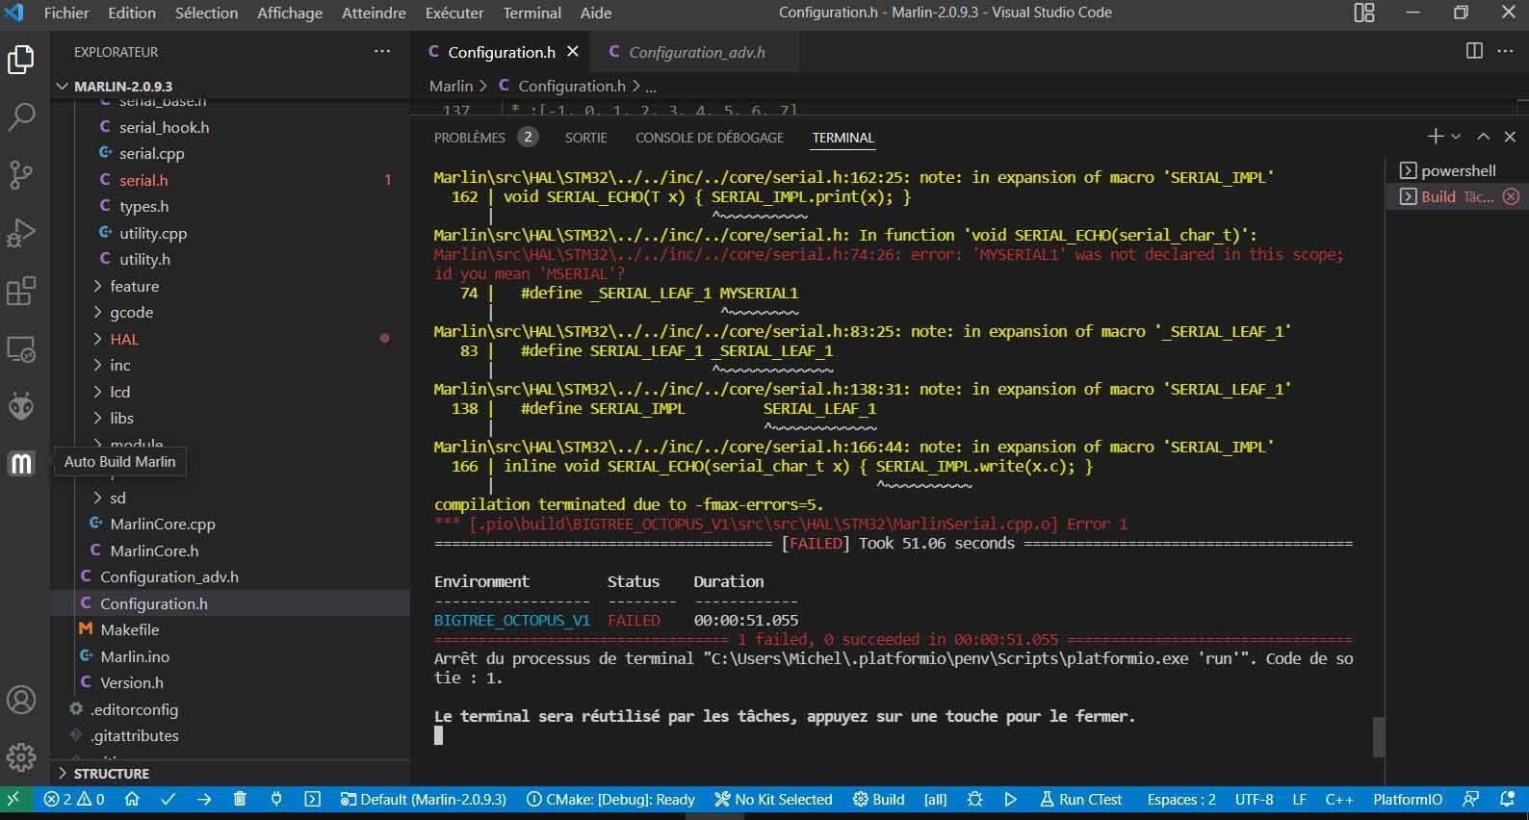The image size is (1529, 820).
Task: Open the Terminal menu
Action: tap(531, 13)
